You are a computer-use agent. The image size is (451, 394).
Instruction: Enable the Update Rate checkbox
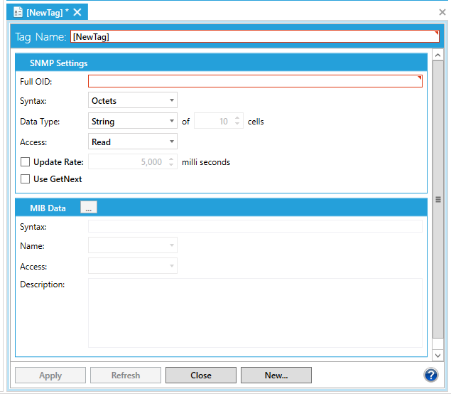click(26, 162)
